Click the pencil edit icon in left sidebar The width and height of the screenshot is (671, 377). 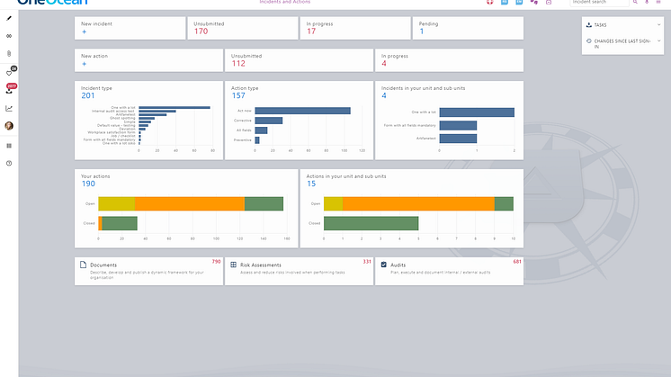tap(9, 18)
